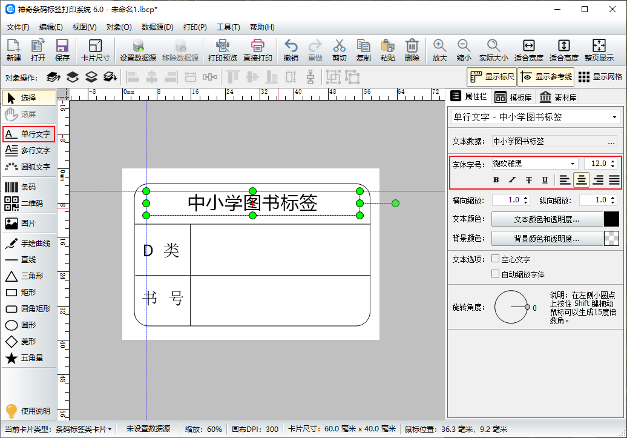Increase font size stepper up arrow
627x438 pixels.
pos(613,161)
